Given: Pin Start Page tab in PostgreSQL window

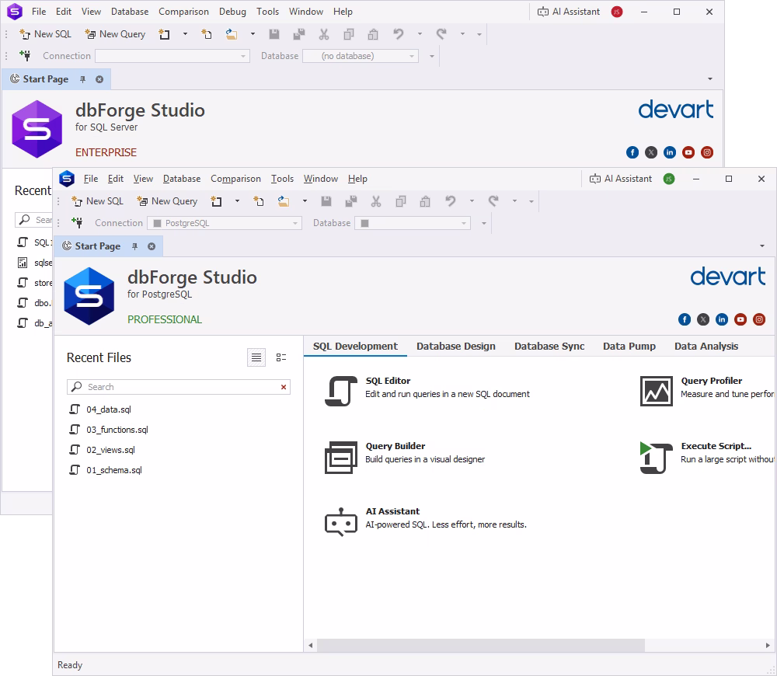Looking at the screenshot, I should (x=134, y=246).
